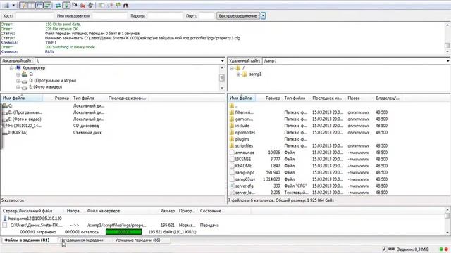Cancel the current operation
Image resolution: width=451 pixels, height=253 pixels.
pyautogui.click(x=75, y=5)
